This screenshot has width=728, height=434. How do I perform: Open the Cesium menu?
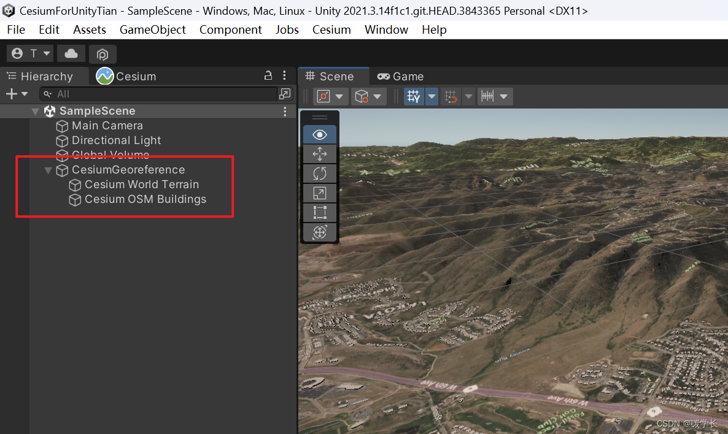tap(331, 29)
